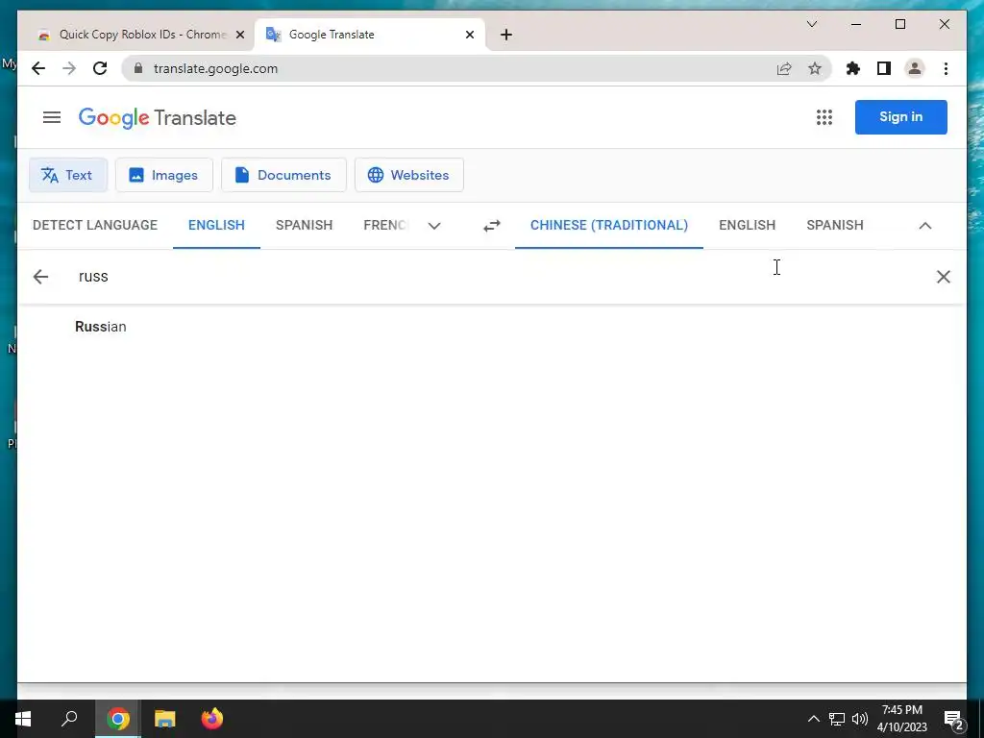Go back from language search

point(40,277)
